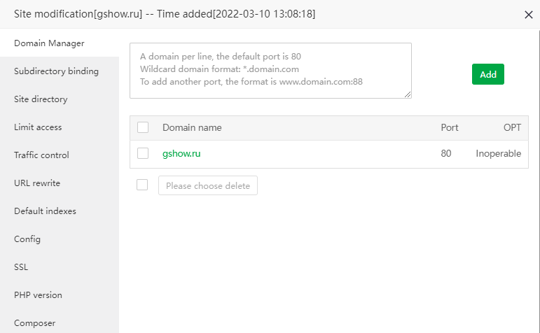Tick the select-all checkbox in table header
The height and width of the screenshot is (333, 540).
[x=143, y=127]
